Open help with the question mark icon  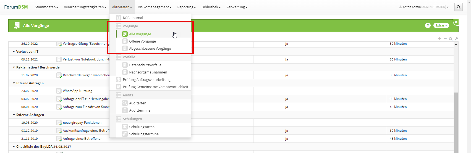click(x=428, y=25)
